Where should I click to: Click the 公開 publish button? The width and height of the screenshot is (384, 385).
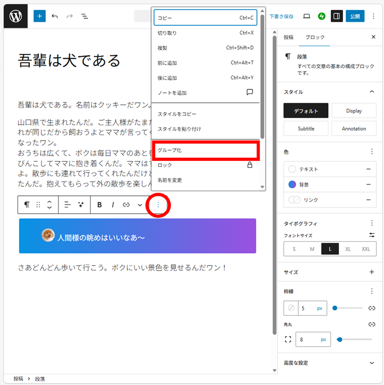tap(355, 16)
